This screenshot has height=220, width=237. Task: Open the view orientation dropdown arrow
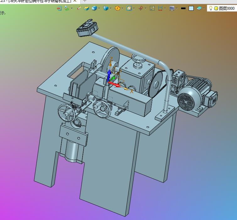coord(110,8)
